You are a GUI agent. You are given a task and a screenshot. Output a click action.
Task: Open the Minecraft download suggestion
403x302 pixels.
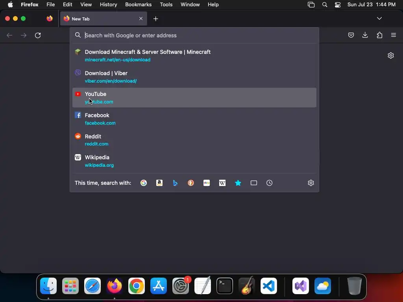click(x=194, y=55)
